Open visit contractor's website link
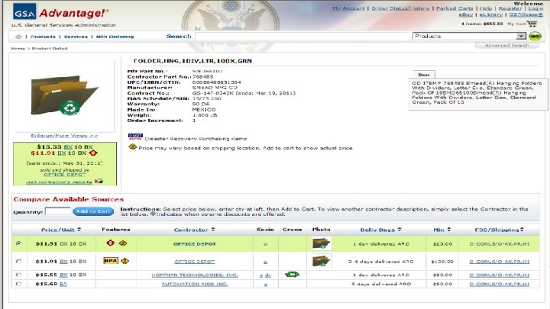550x309 pixels. click(x=59, y=182)
